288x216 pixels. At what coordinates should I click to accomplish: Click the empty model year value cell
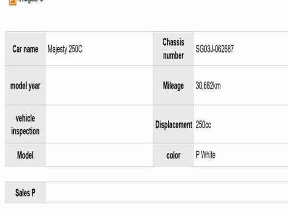(x=99, y=86)
